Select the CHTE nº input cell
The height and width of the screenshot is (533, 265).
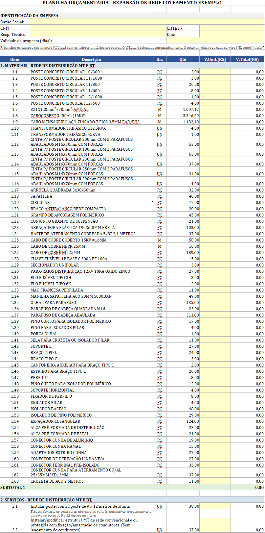pyautogui.click(x=232, y=28)
